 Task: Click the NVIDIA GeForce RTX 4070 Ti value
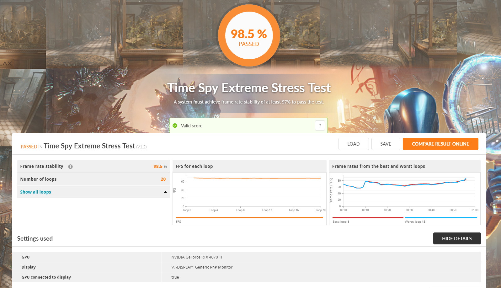(197, 257)
